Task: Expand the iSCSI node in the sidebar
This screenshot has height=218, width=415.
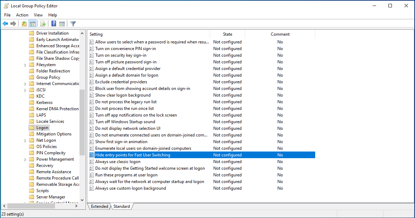Action: point(25,90)
